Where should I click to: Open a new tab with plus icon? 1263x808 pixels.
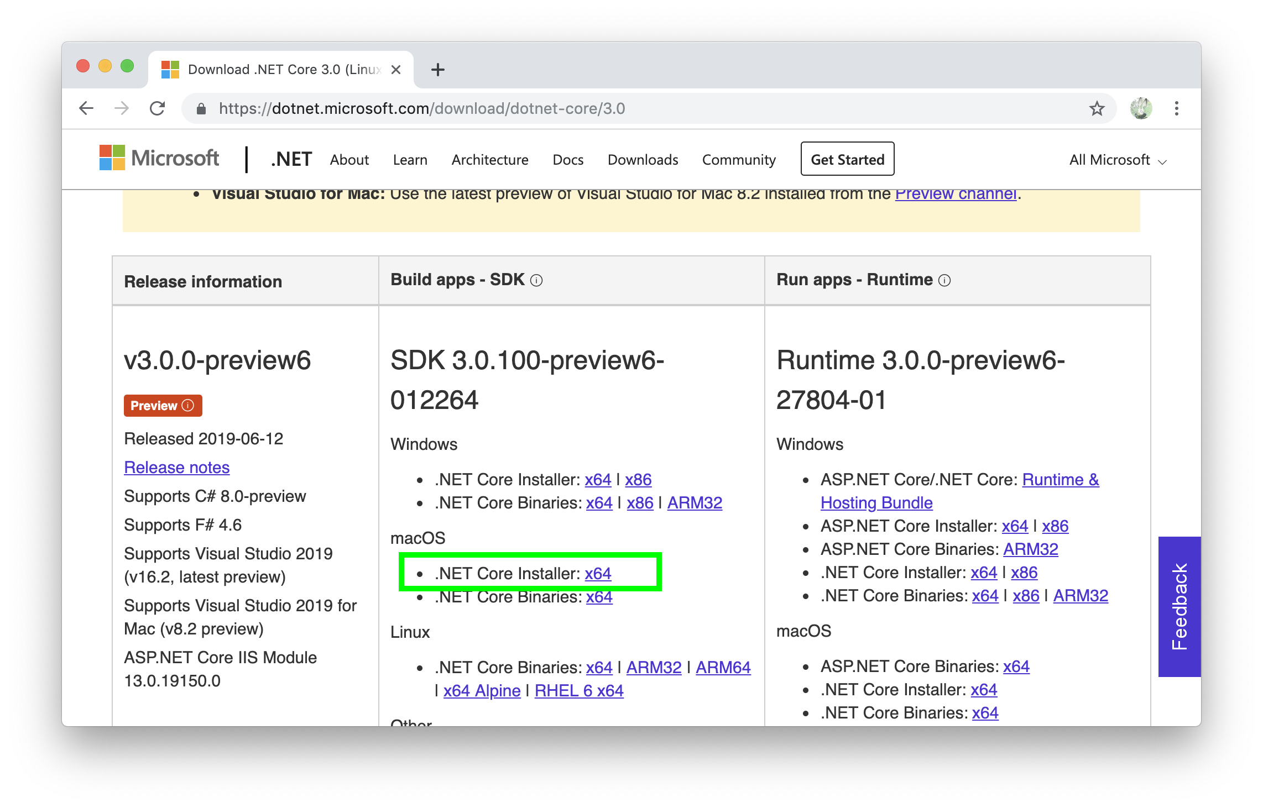[x=437, y=70]
